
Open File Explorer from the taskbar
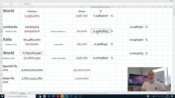(62, 96)
